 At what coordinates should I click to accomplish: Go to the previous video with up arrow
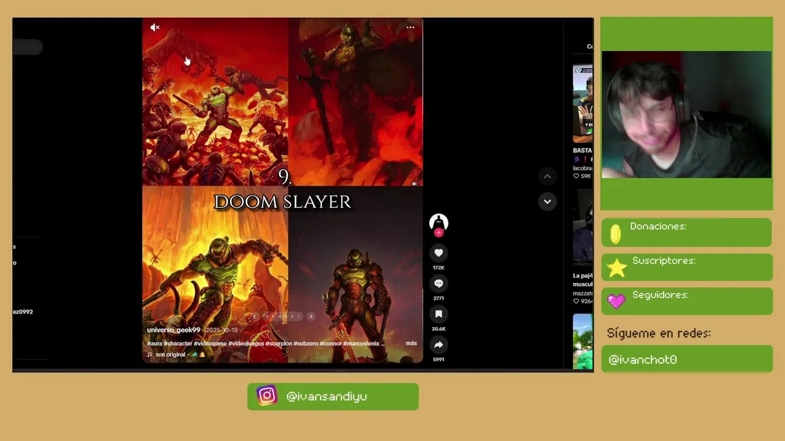point(547,176)
